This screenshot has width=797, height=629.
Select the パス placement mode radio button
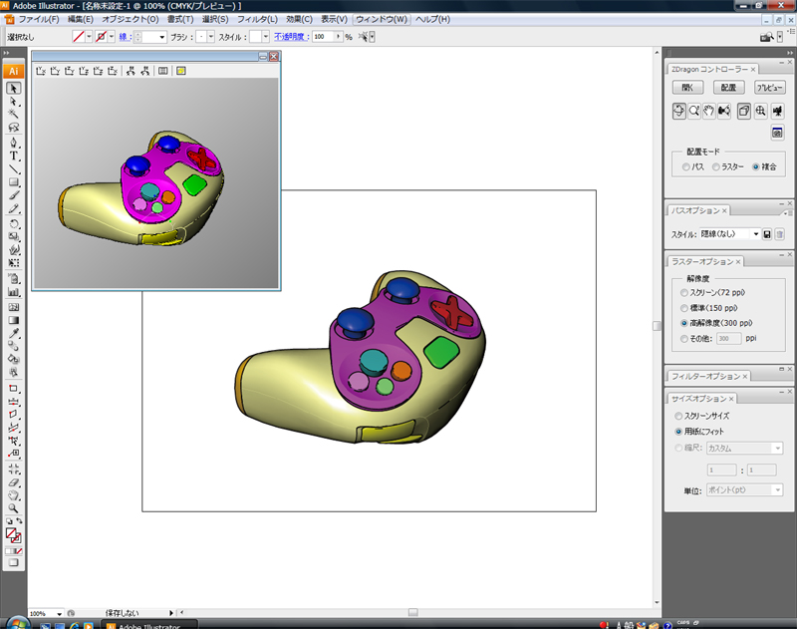(x=684, y=166)
